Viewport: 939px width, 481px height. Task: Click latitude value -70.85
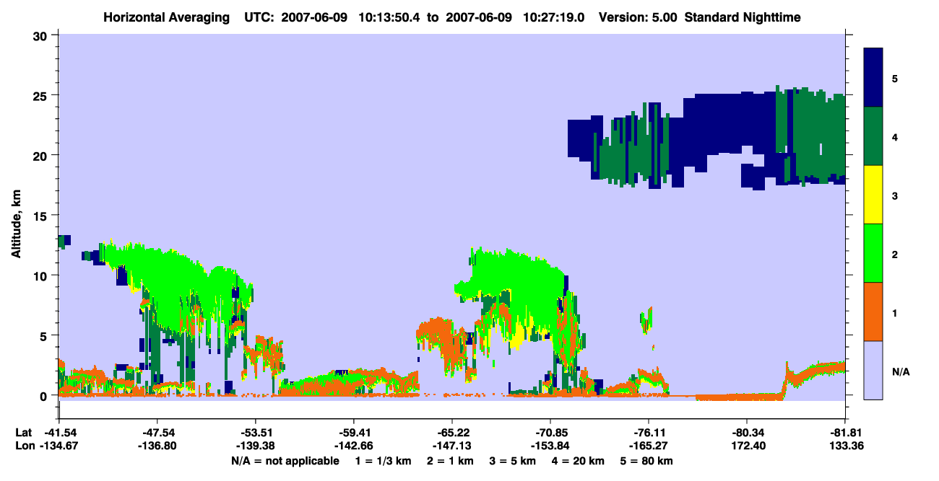point(550,433)
